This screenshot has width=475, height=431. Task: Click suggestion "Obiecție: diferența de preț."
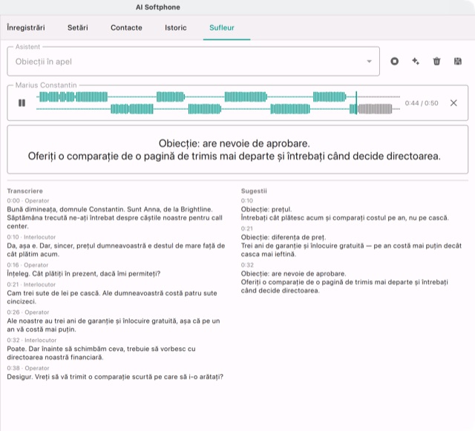coord(284,237)
